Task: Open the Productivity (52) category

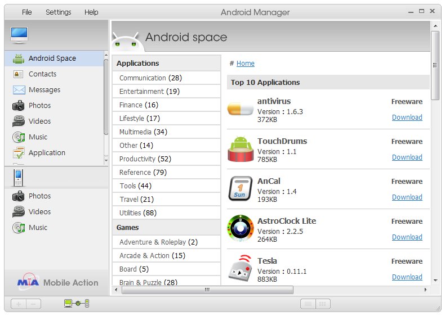Action: pyautogui.click(x=145, y=159)
